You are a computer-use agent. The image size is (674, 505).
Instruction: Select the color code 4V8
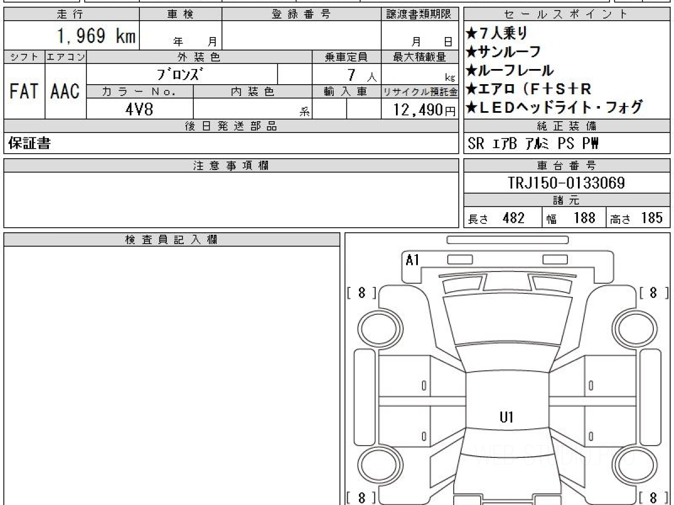pyautogui.click(x=140, y=109)
